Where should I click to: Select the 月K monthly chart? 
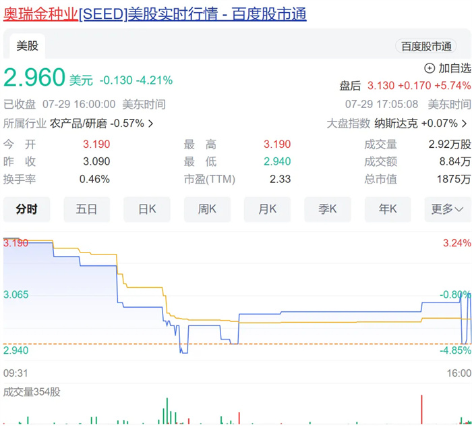click(267, 209)
